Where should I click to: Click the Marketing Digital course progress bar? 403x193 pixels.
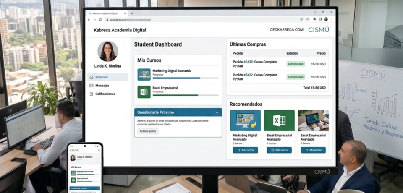pos(186,78)
